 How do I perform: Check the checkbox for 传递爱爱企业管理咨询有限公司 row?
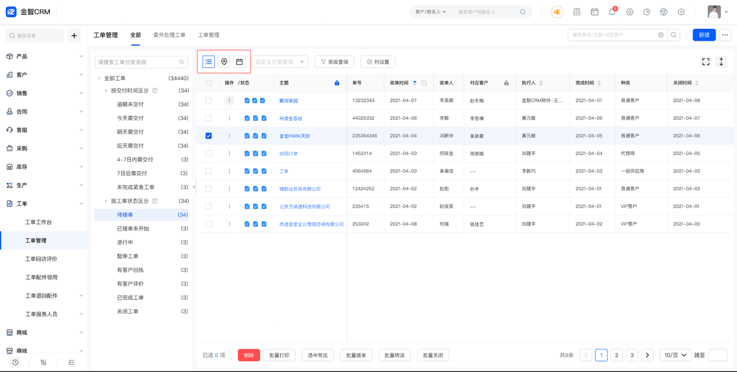(x=208, y=224)
